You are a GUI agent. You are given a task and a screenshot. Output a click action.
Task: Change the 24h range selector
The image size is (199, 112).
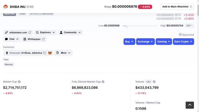pos(189,26)
